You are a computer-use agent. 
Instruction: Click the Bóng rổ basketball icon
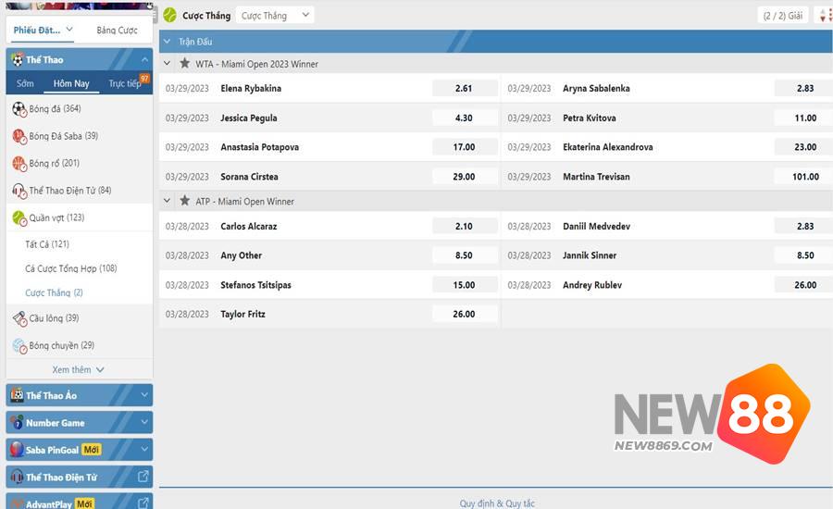pos(19,164)
